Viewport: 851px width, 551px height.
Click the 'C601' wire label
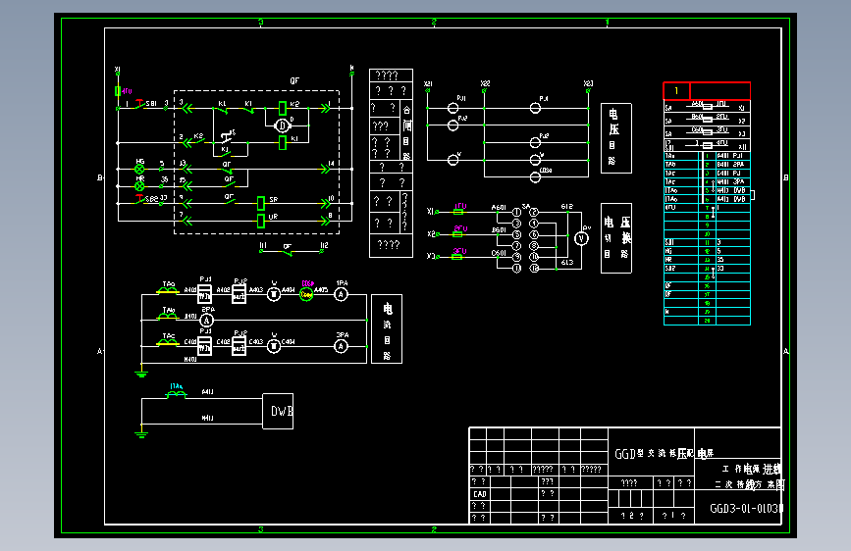499,253
